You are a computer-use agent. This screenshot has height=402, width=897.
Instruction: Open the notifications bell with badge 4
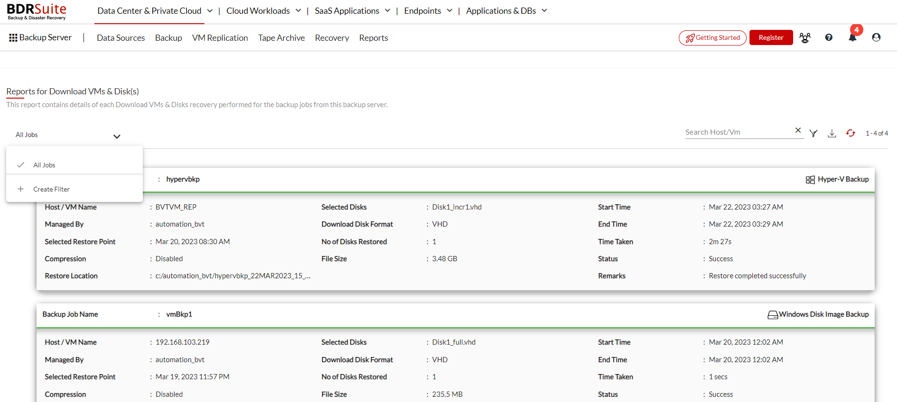click(x=852, y=37)
